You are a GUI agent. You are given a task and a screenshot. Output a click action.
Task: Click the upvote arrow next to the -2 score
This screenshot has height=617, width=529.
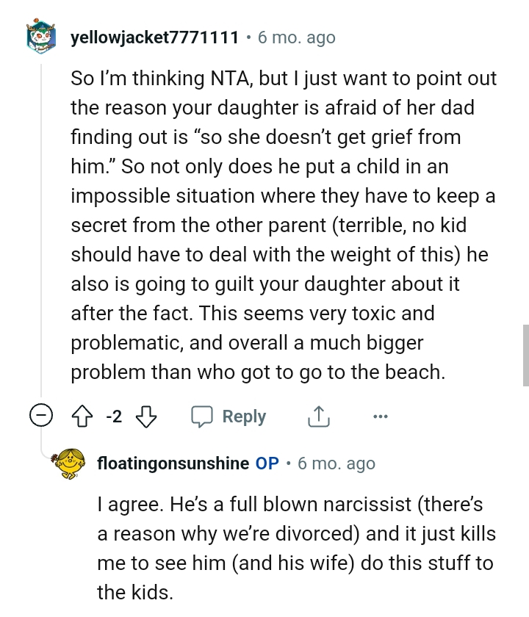(81, 416)
